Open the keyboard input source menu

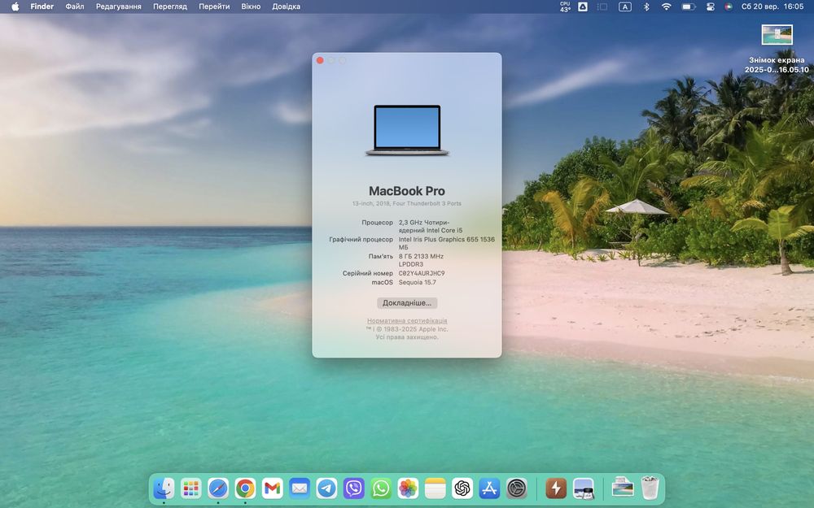click(625, 7)
